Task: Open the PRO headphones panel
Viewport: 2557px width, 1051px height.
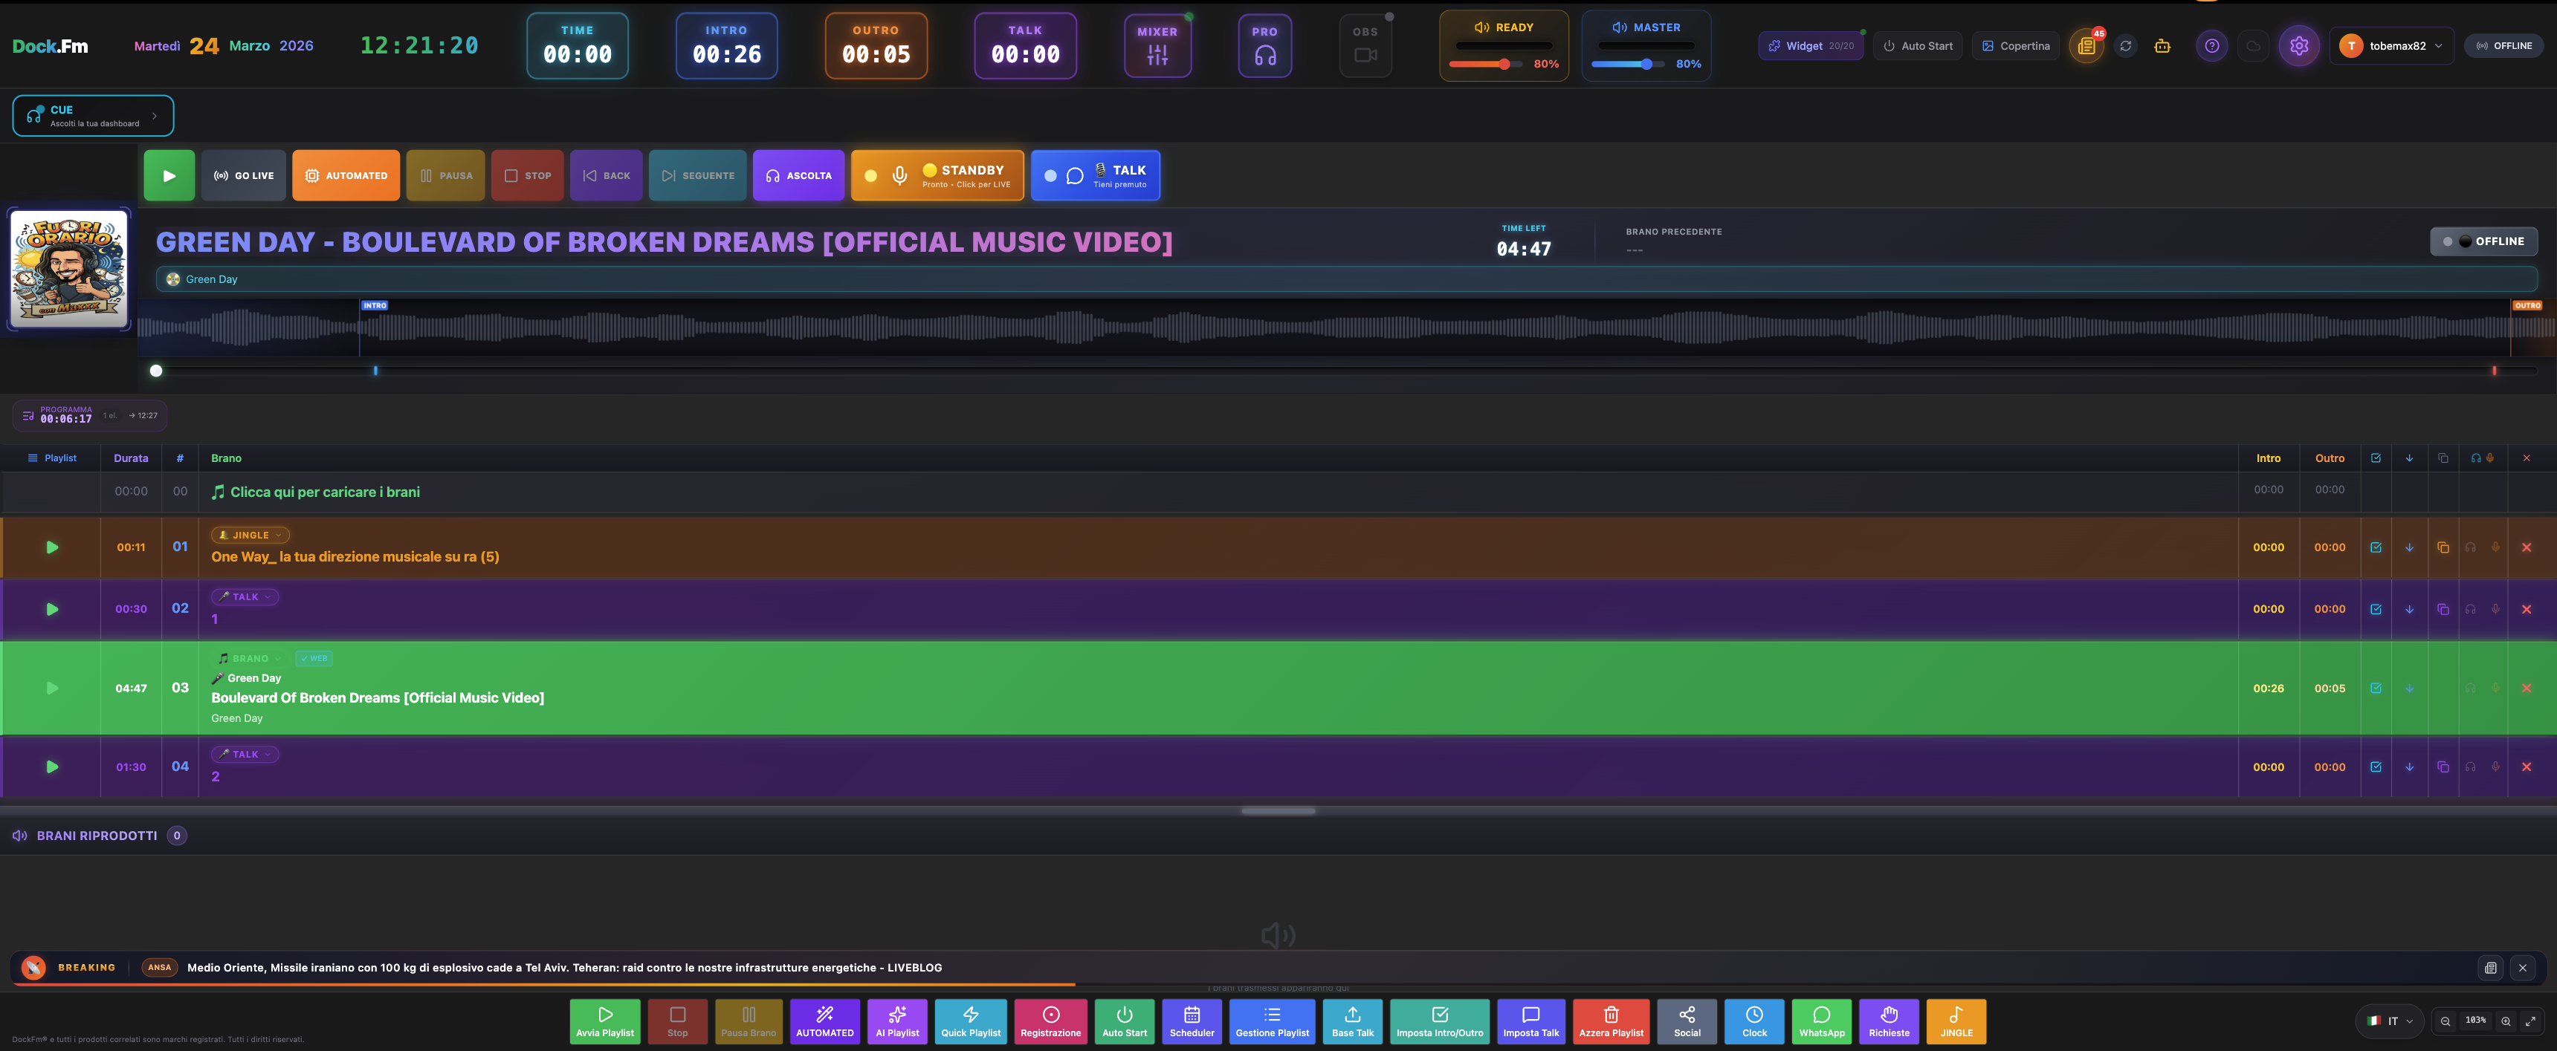Action: point(1264,45)
